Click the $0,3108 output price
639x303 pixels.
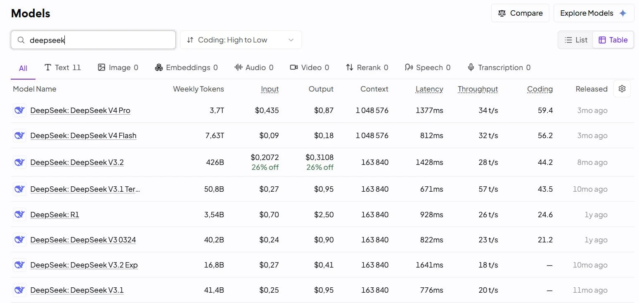click(319, 157)
